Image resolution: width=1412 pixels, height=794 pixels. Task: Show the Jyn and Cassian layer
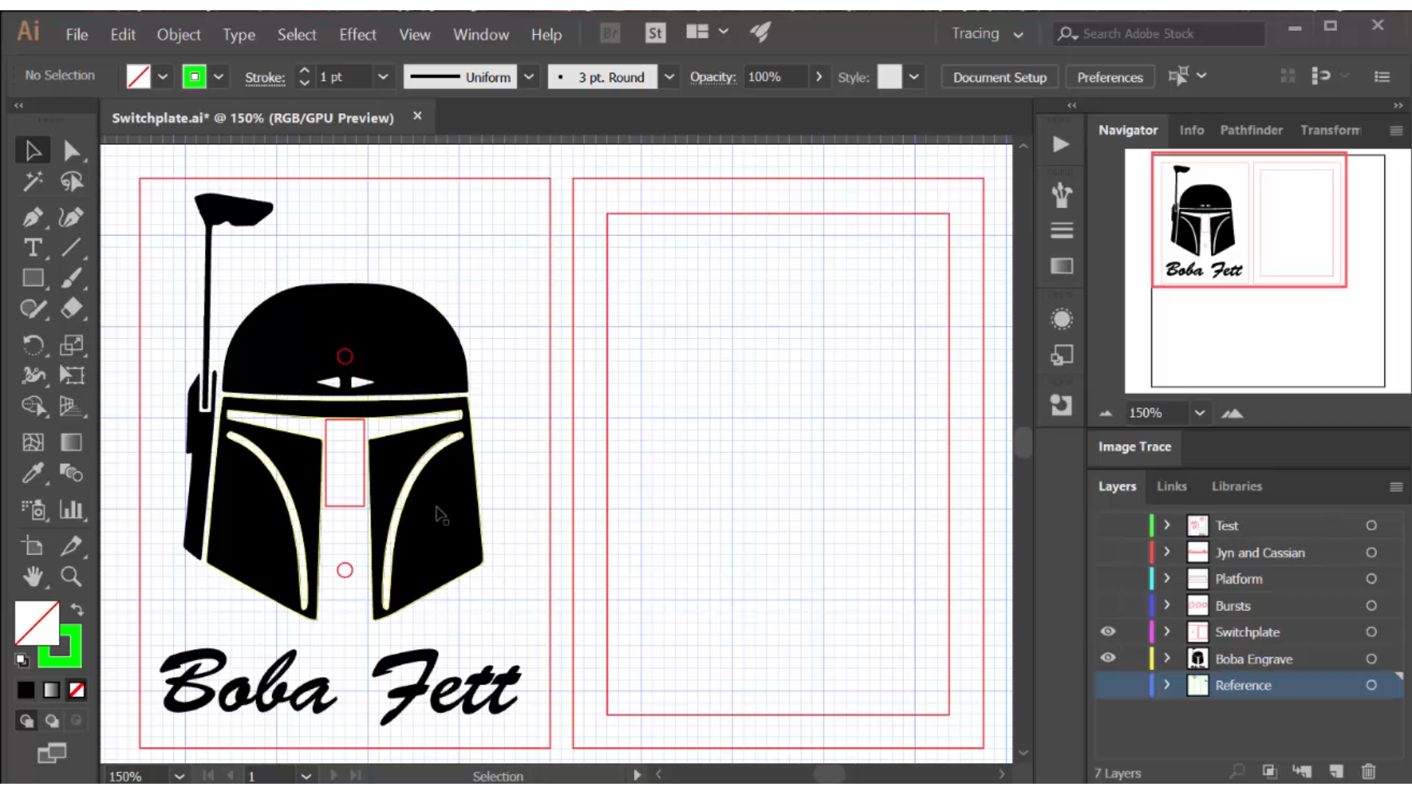pos(1108,552)
